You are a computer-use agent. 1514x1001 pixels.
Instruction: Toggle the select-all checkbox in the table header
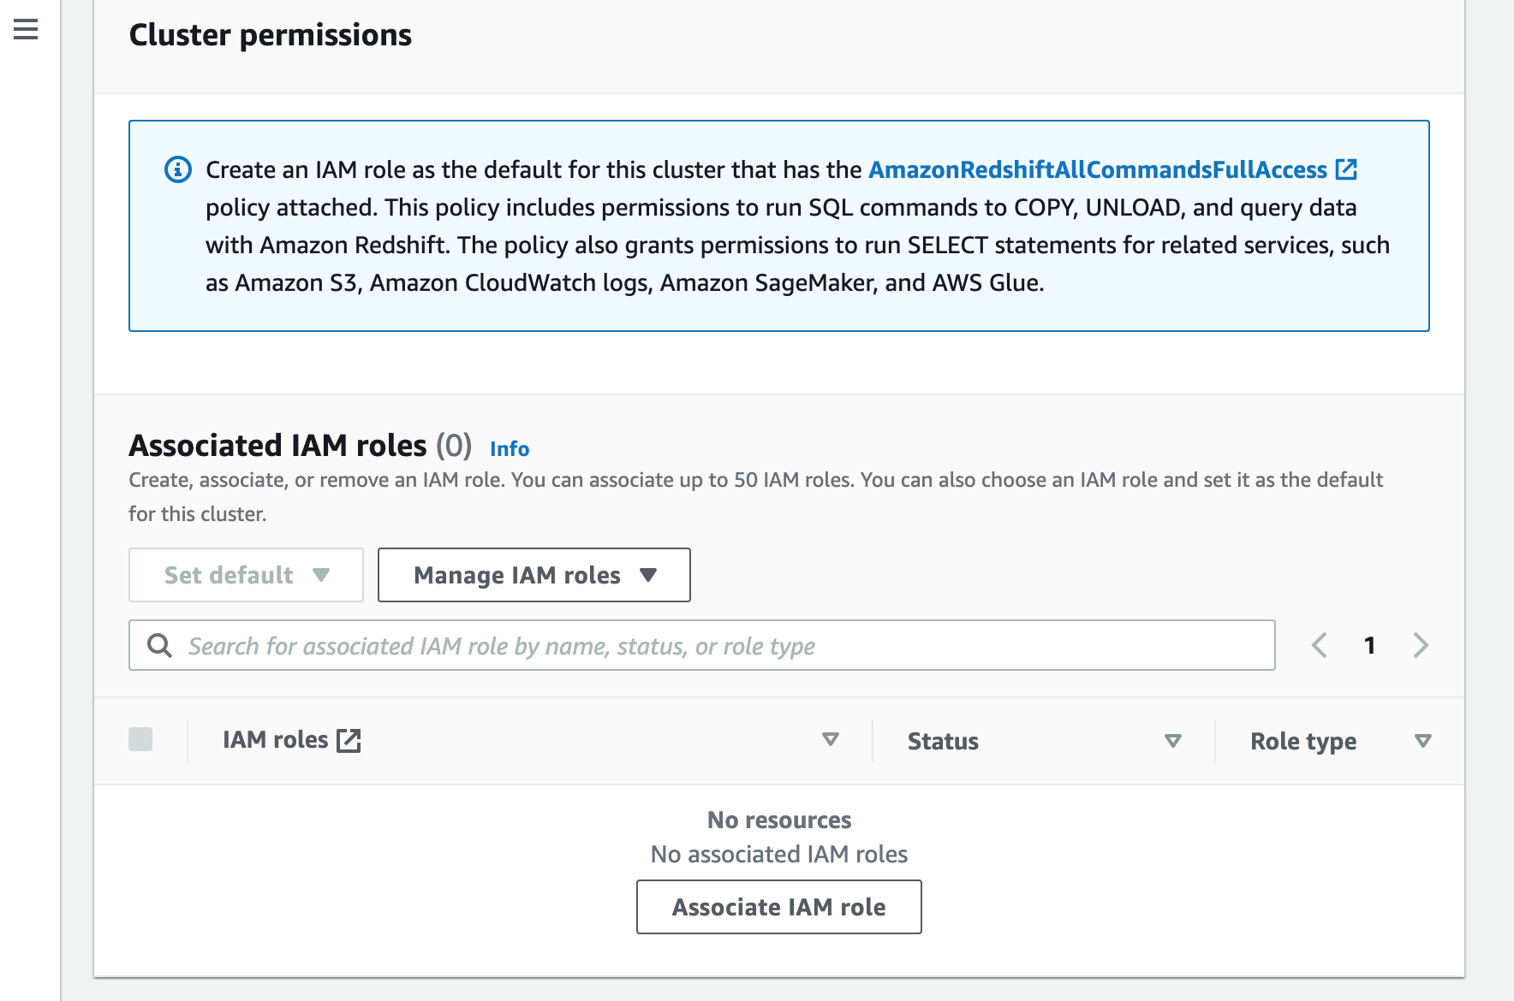(x=140, y=739)
